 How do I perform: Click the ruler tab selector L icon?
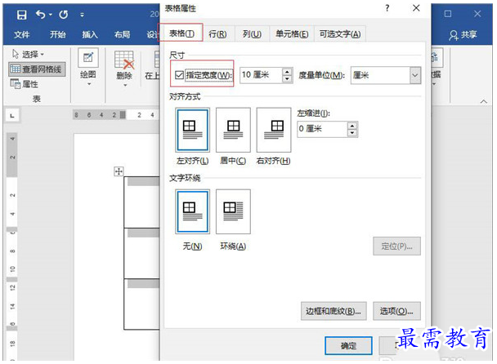click(12, 116)
